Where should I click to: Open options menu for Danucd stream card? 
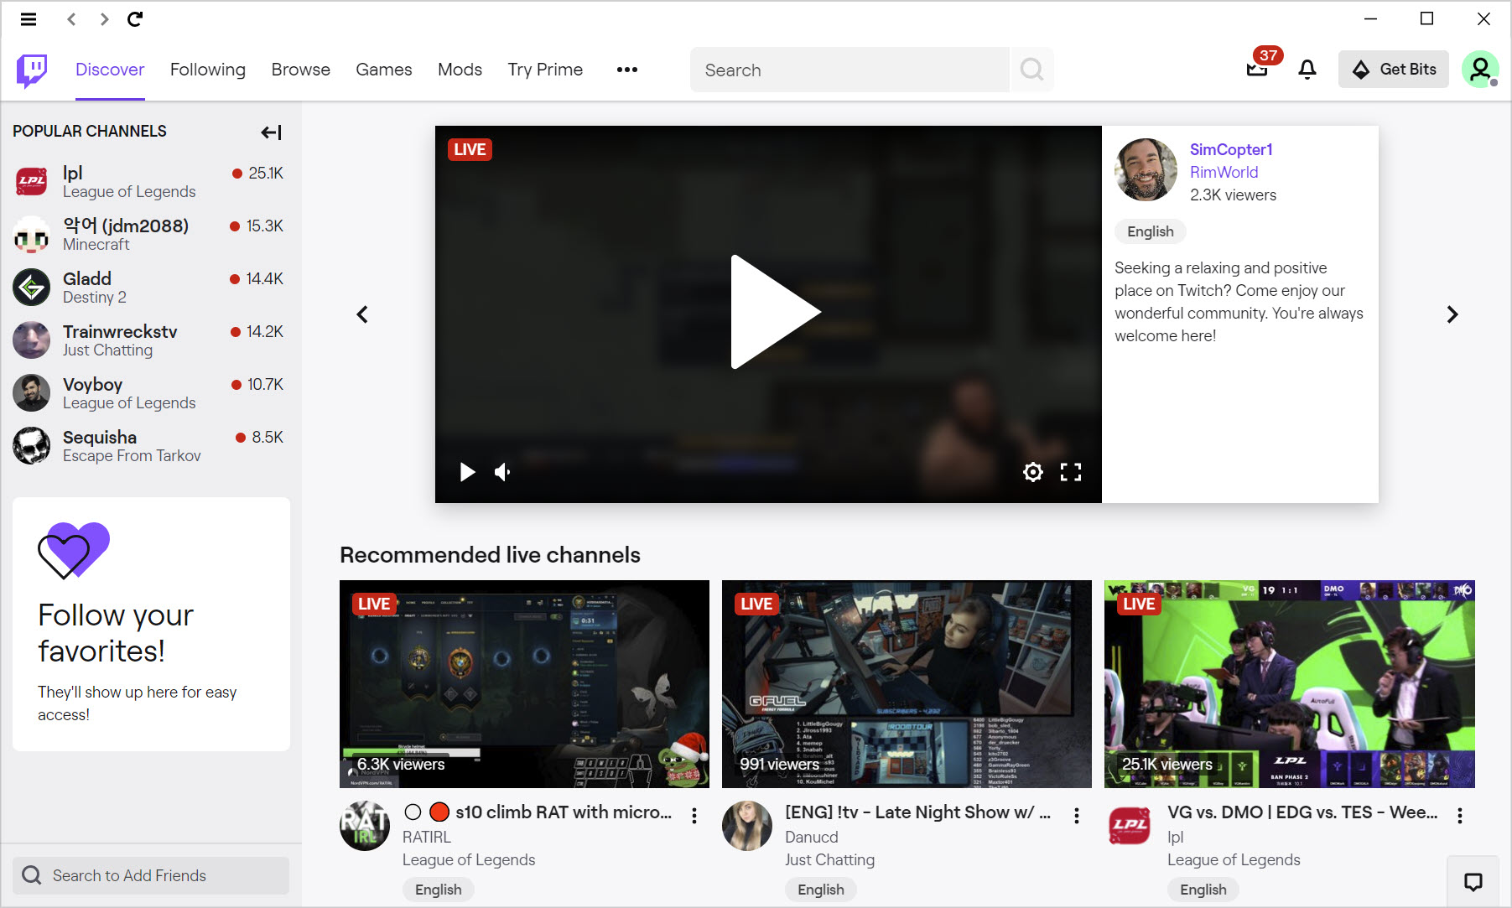click(1077, 815)
